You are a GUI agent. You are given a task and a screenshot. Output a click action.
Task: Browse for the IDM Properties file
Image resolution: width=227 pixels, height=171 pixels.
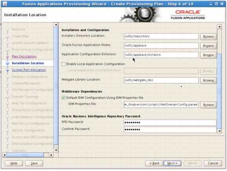pyautogui.click(x=208, y=105)
